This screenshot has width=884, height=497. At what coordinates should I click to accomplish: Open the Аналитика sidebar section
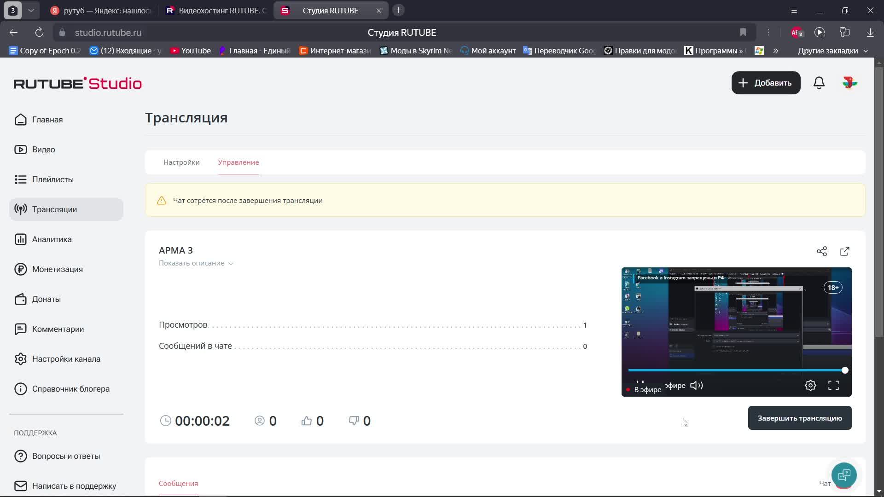point(66,239)
